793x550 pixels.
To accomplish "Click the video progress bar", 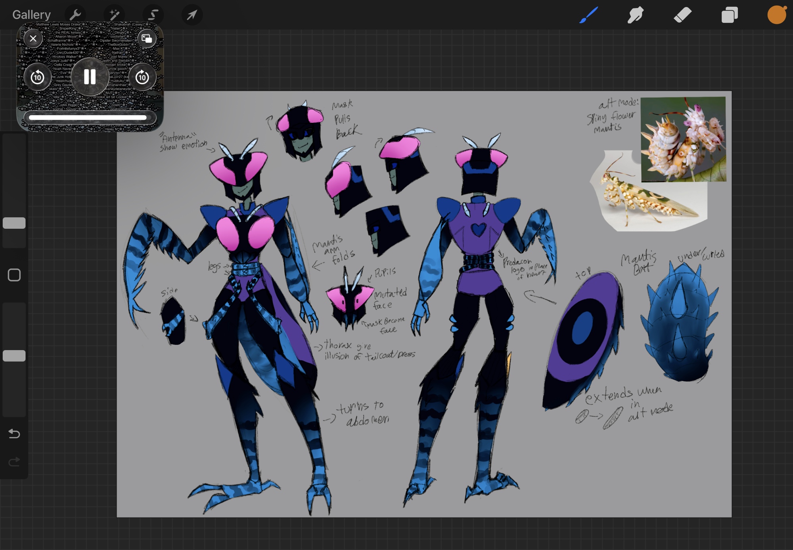I will coord(88,118).
